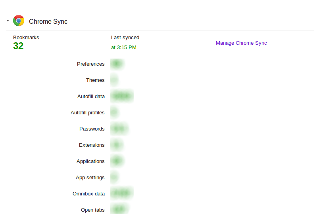Click the Extensions row label

coord(92,145)
